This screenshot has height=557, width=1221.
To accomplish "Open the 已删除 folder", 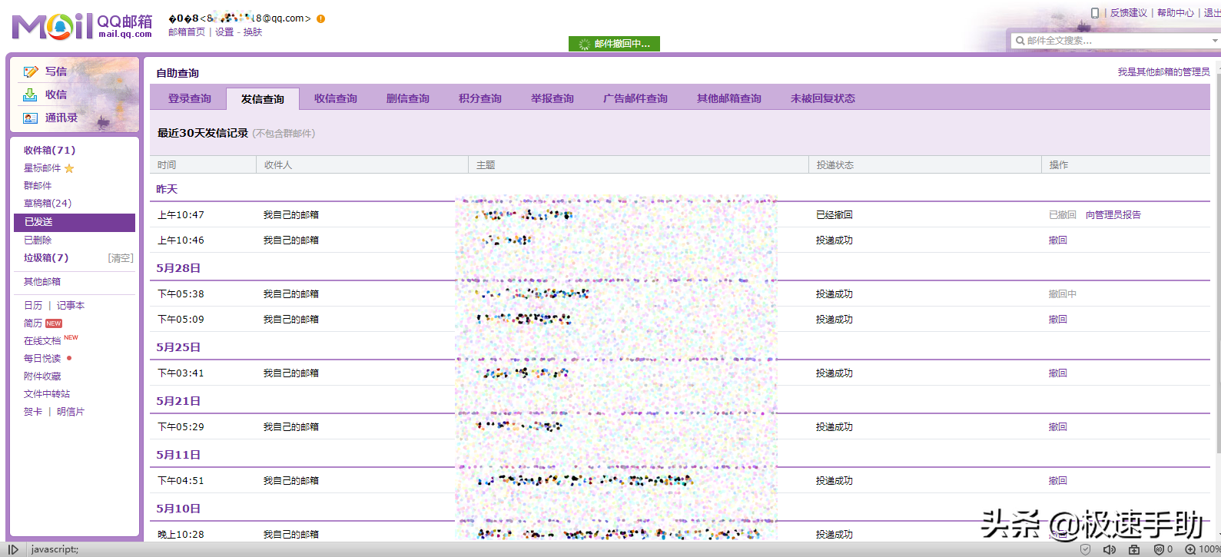I will click(38, 240).
